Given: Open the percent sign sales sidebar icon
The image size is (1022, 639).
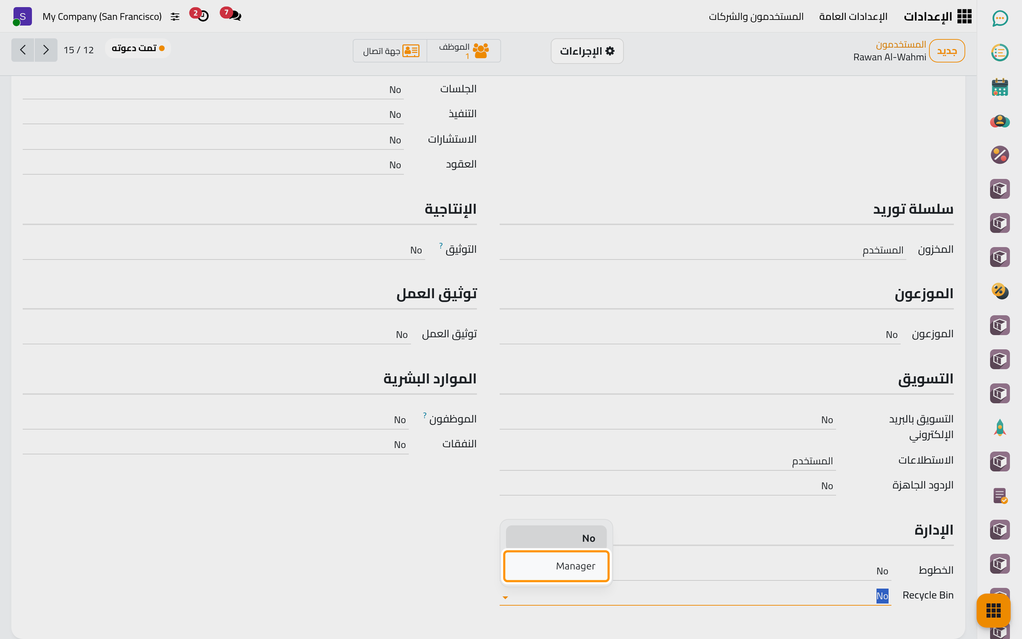Looking at the screenshot, I should click(x=1000, y=155).
